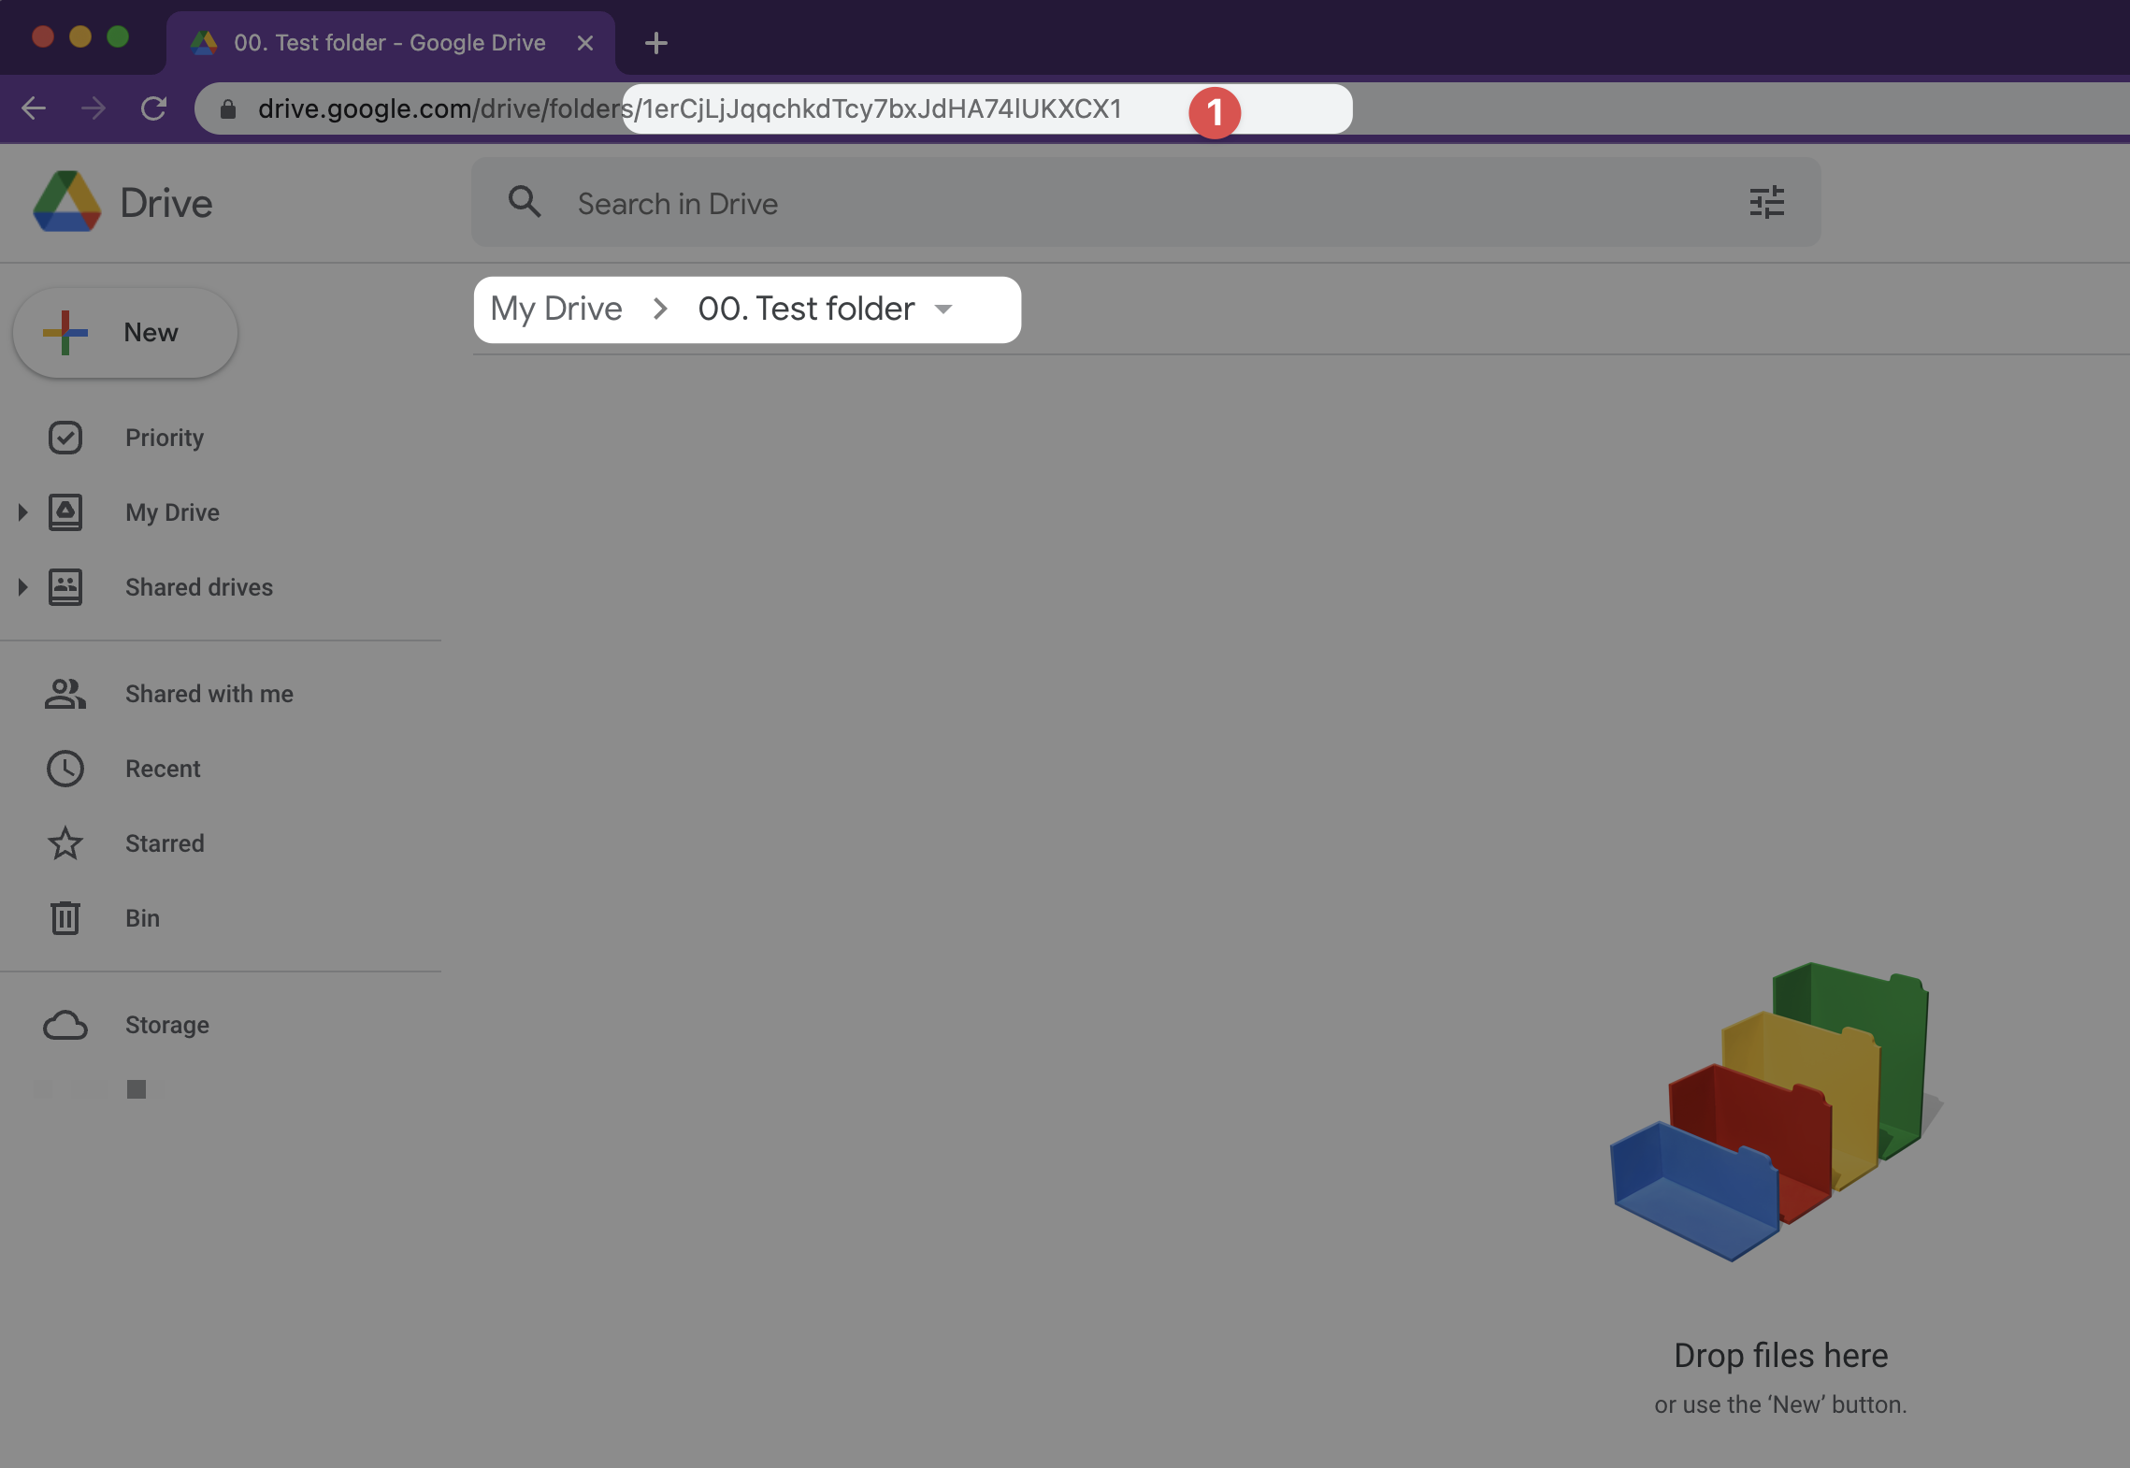Open the Bin section

point(142,917)
